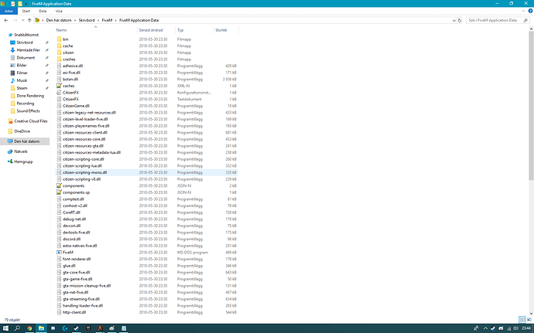Open Dokument in sidebar
The image size is (534, 333).
coord(26,58)
